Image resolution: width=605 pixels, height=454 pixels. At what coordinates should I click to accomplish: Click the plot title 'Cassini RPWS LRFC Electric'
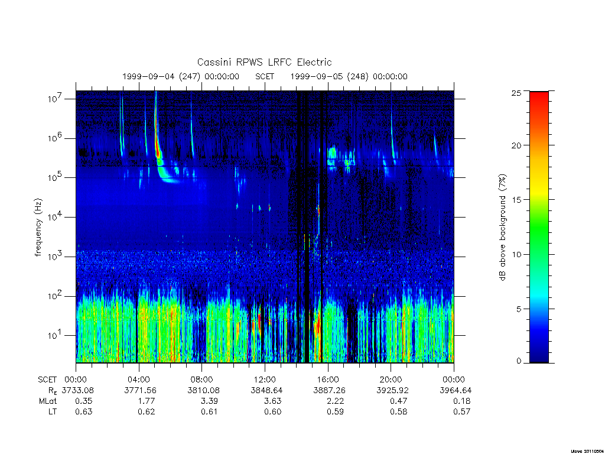[264, 62]
